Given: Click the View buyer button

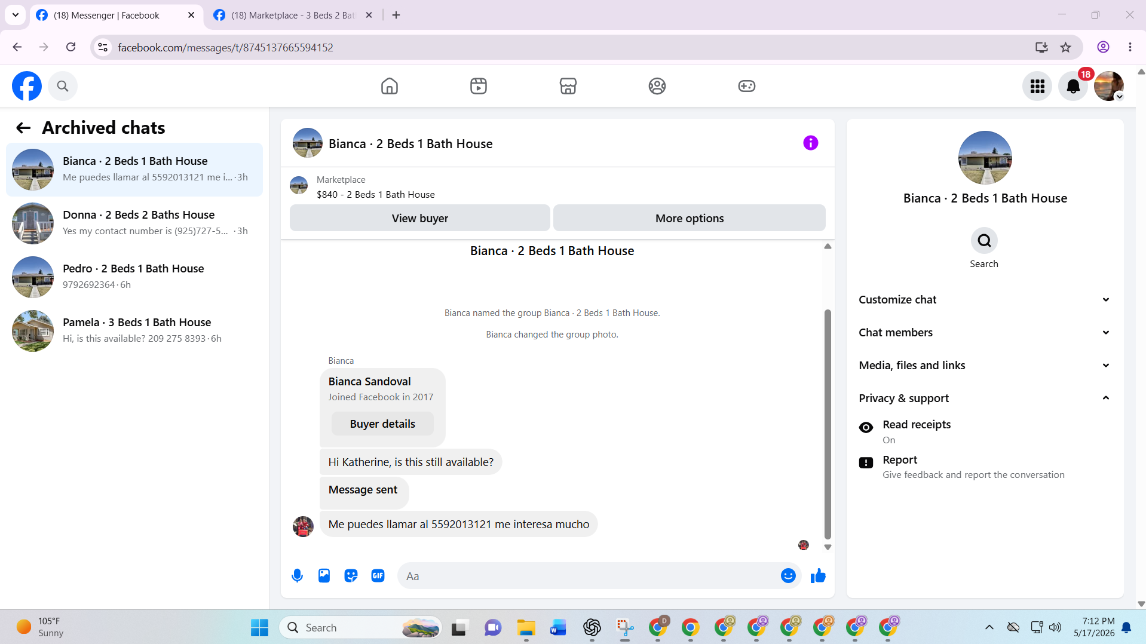Looking at the screenshot, I should click(x=420, y=218).
